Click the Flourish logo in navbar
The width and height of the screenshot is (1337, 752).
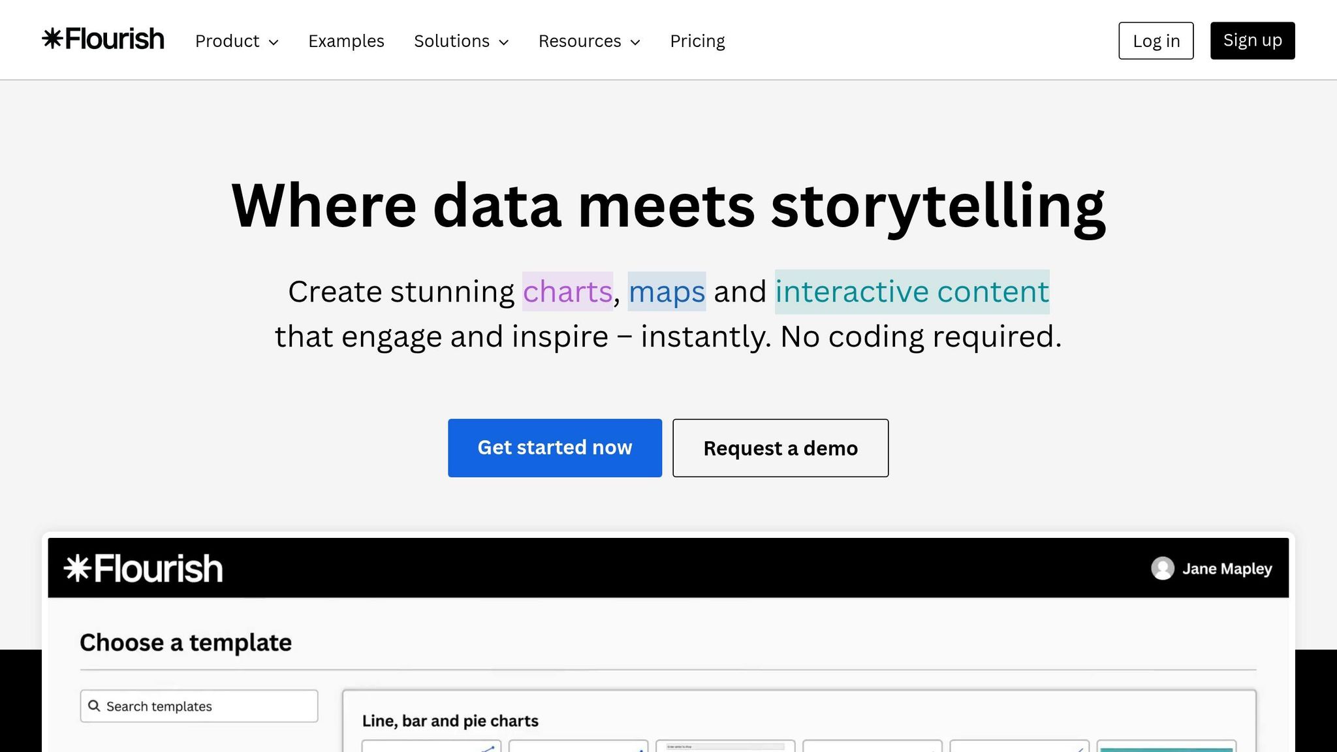pyautogui.click(x=103, y=40)
